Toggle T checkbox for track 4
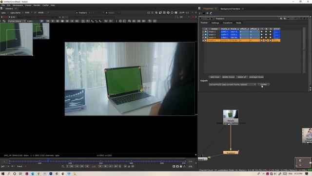312x176 pixels. click(262, 40)
